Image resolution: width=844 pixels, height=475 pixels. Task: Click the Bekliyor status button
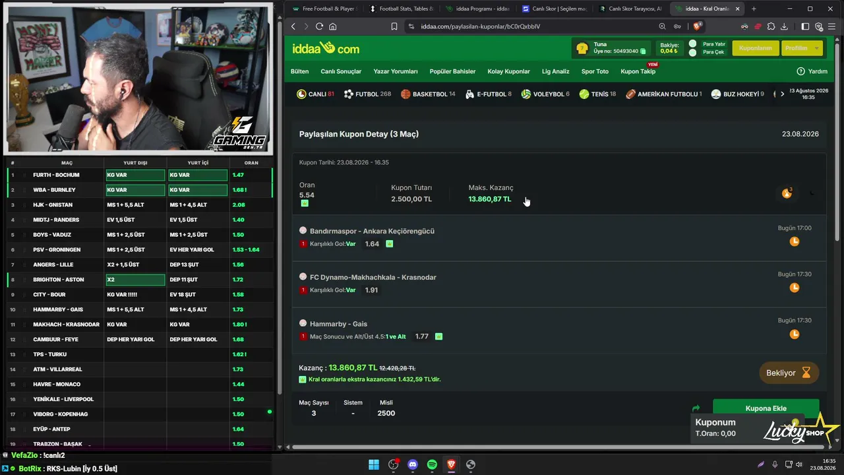789,373
